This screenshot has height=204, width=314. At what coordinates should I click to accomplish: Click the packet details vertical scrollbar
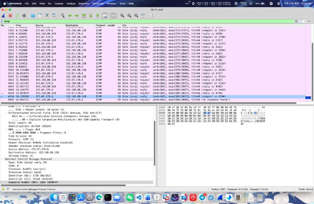tap(155, 143)
